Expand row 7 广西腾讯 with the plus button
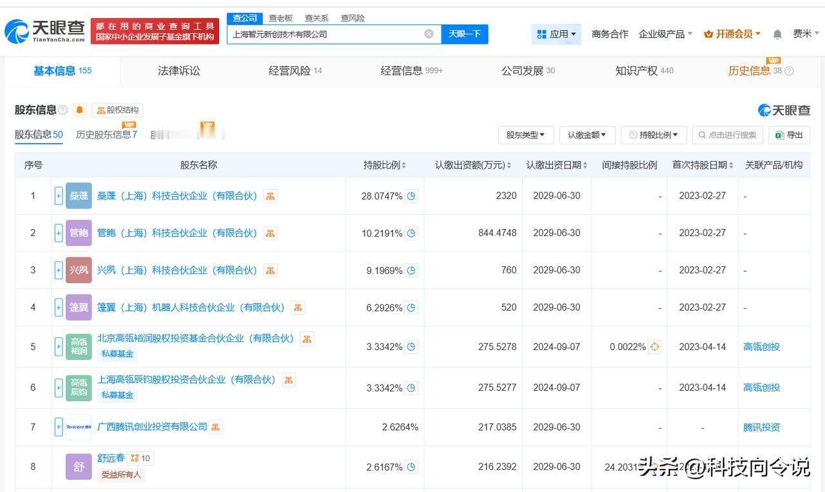This screenshot has height=492, width=825. click(x=59, y=427)
